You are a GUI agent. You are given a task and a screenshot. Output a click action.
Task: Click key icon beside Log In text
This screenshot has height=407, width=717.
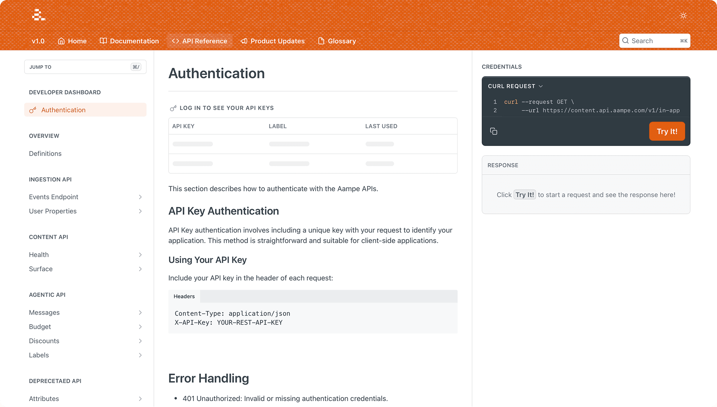click(173, 108)
